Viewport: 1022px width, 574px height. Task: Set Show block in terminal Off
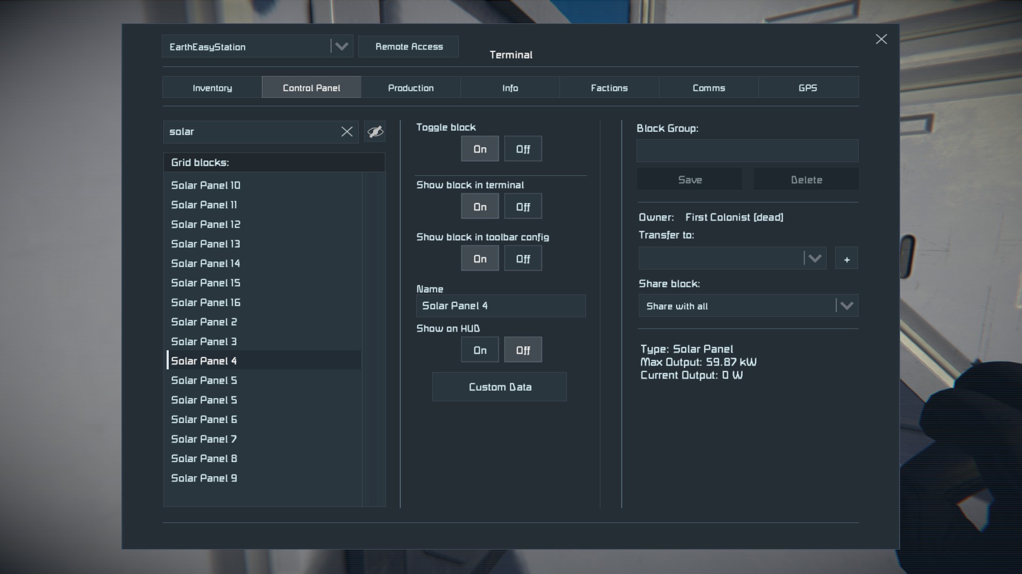click(523, 207)
